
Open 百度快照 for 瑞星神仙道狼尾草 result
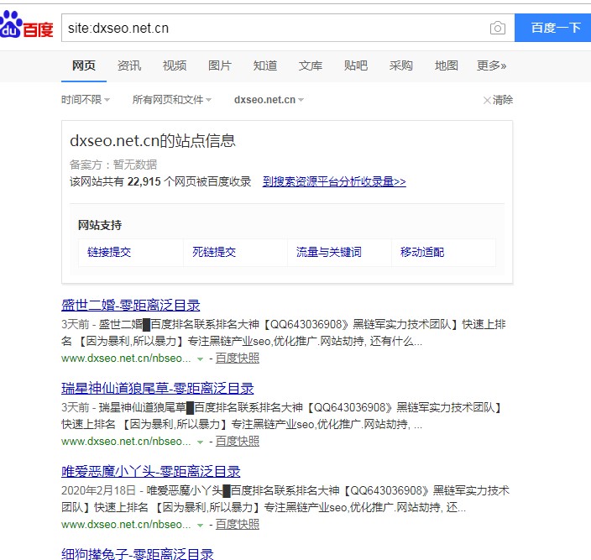tap(237, 442)
